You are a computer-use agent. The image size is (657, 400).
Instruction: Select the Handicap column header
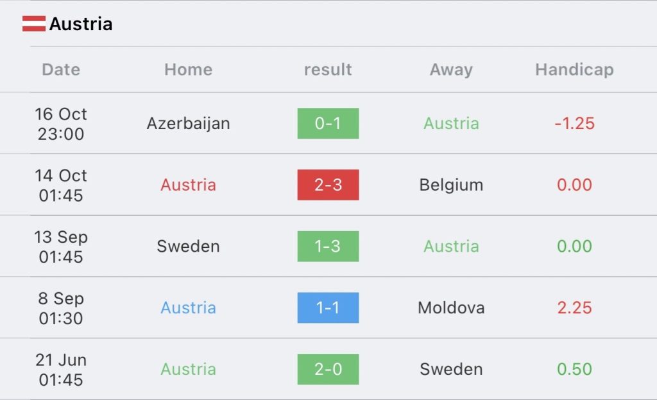pyautogui.click(x=574, y=70)
